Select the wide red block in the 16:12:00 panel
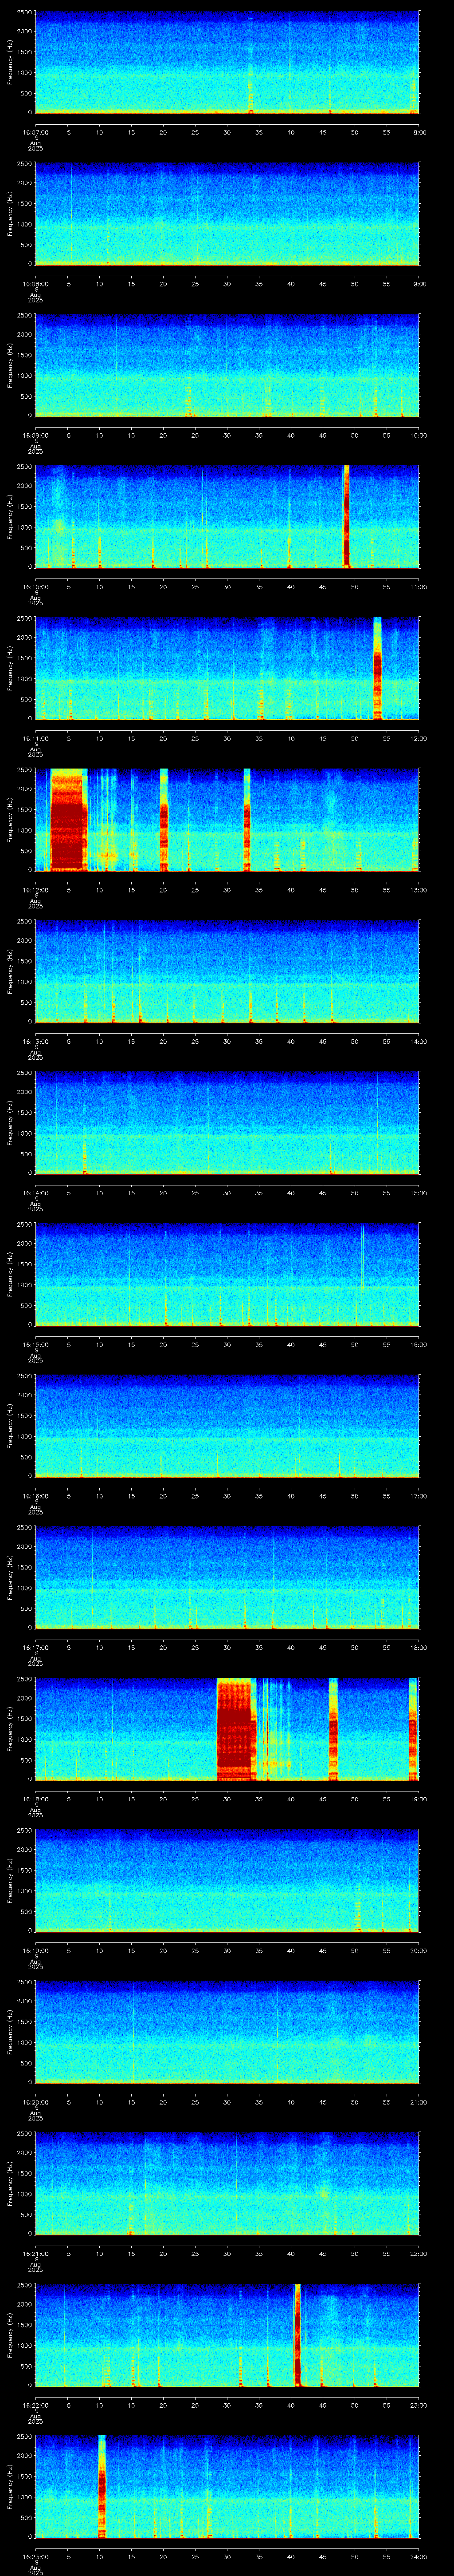This screenshot has width=454, height=2576. [x=69, y=820]
